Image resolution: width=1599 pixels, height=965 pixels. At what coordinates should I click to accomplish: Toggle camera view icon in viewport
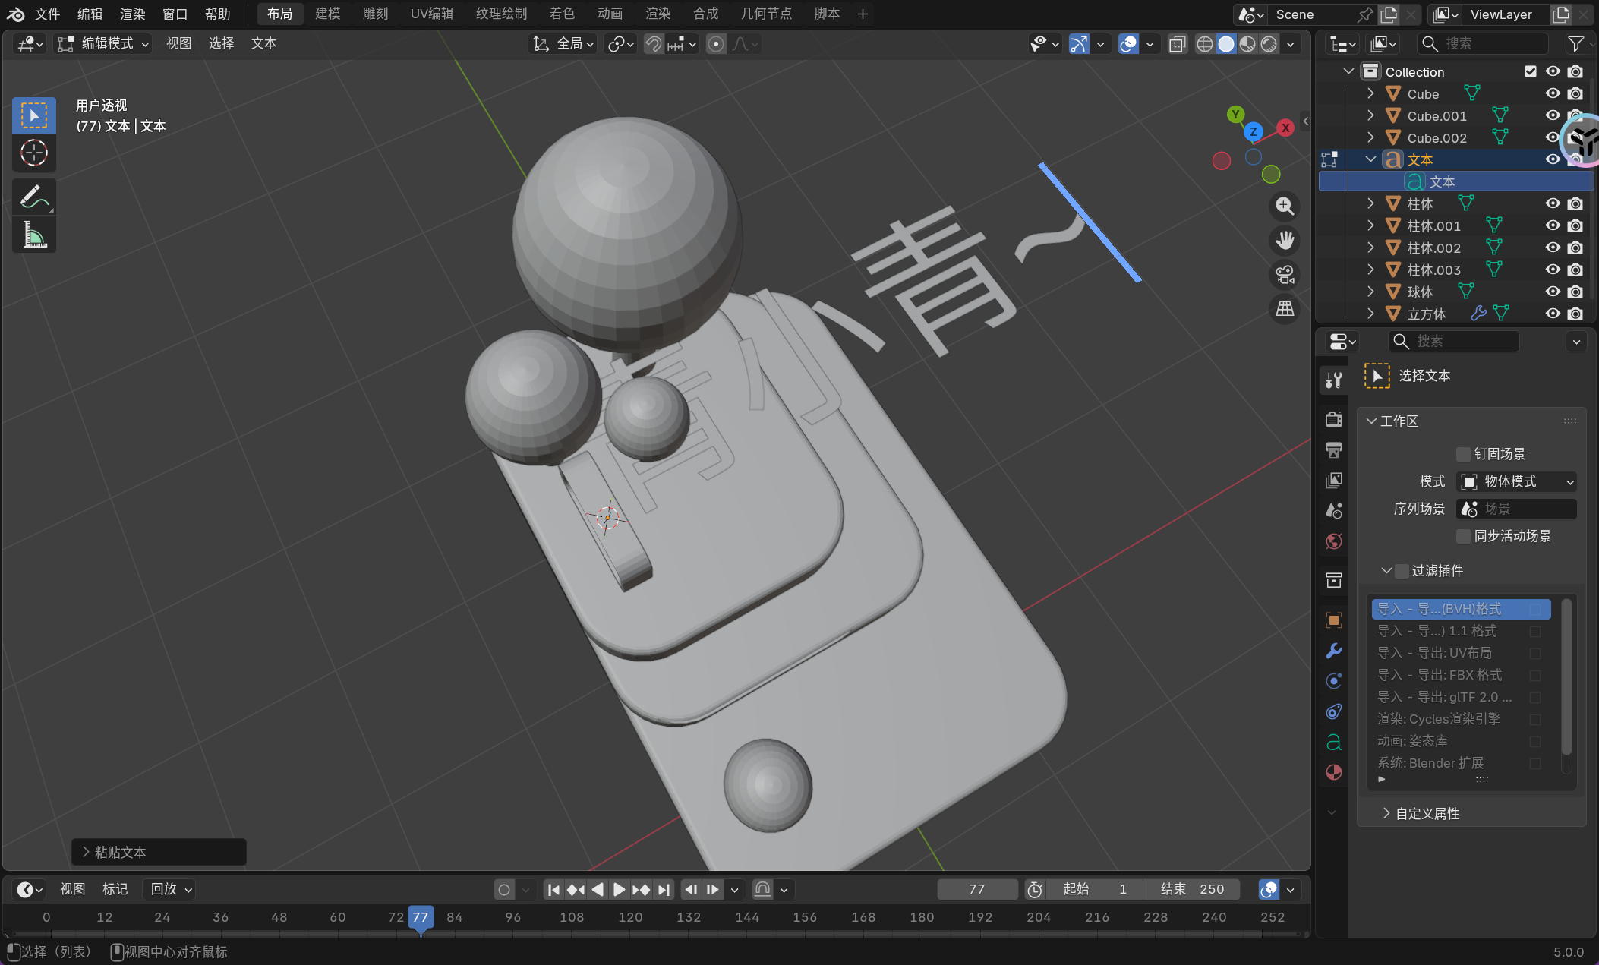(1285, 275)
